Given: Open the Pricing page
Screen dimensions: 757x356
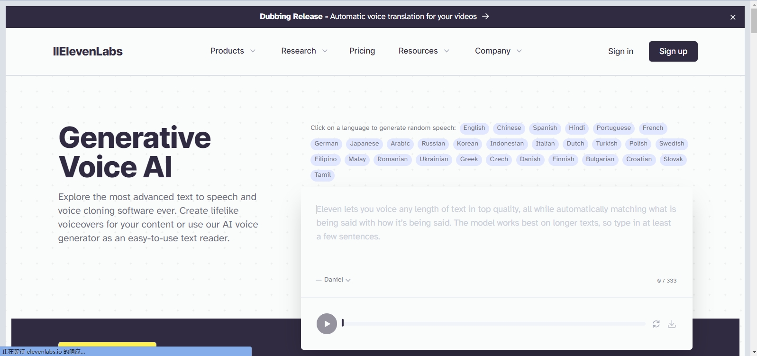Looking at the screenshot, I should click(x=362, y=51).
